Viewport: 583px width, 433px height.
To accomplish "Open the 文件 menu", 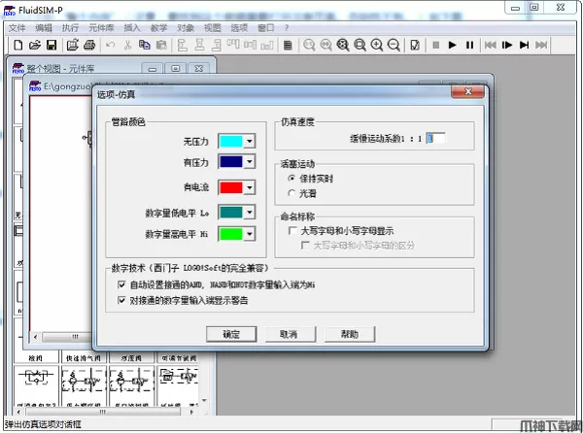I will tap(17, 28).
